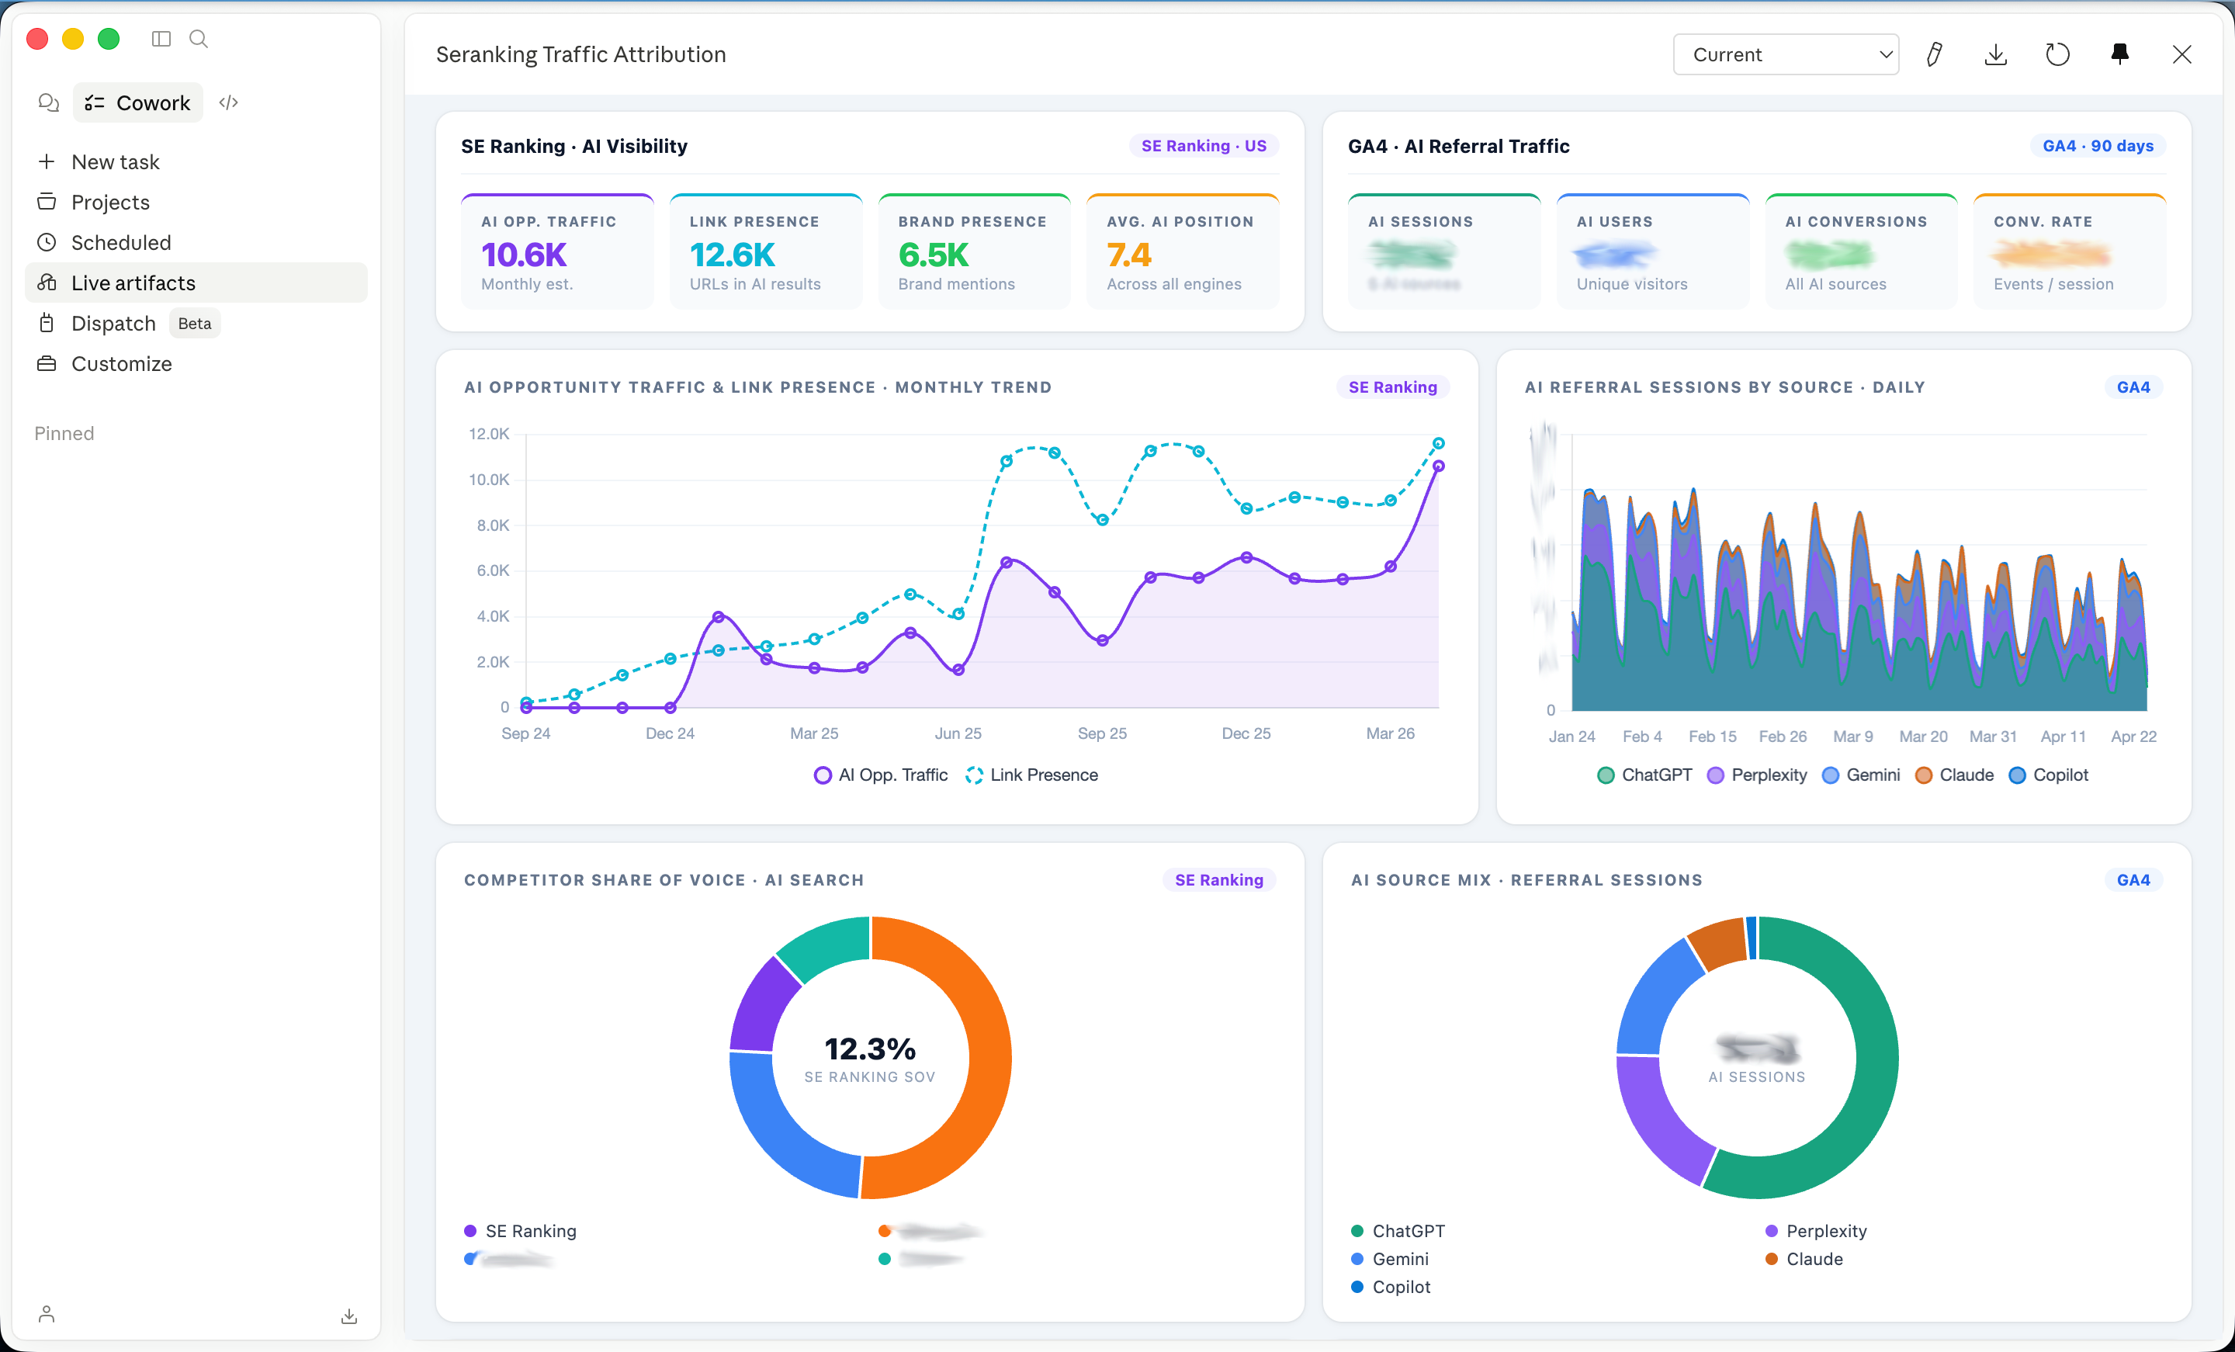This screenshot has height=1352, width=2235.
Task: Toggle Copilot legend under AI source mix
Action: 1391,1288
